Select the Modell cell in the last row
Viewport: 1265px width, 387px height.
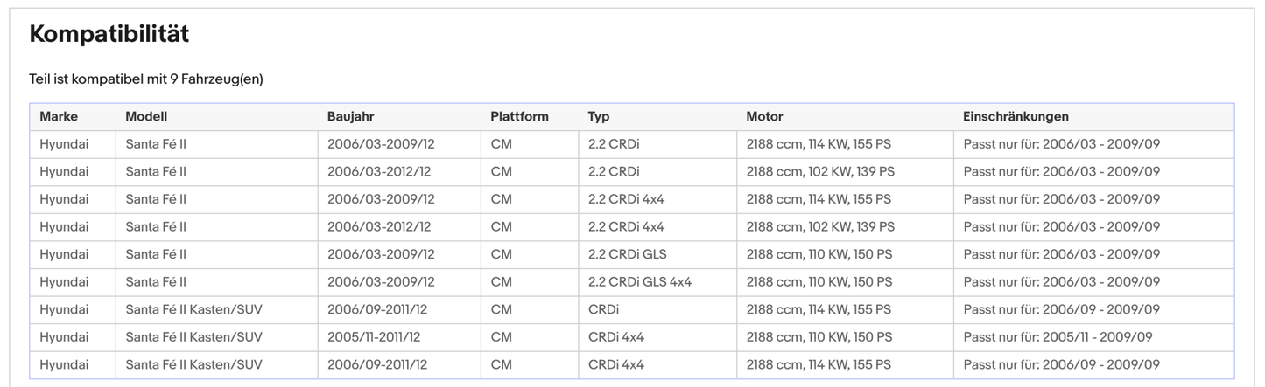193,364
